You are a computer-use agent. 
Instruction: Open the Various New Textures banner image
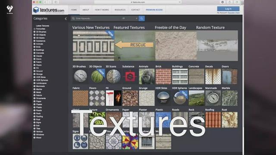[94, 46]
